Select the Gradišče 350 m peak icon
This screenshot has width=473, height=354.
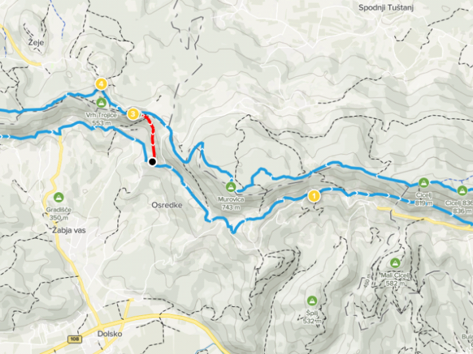tap(58, 197)
